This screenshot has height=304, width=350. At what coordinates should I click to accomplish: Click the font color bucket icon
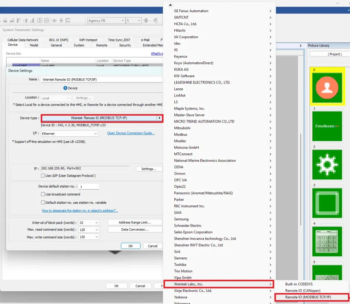click(x=146, y=21)
